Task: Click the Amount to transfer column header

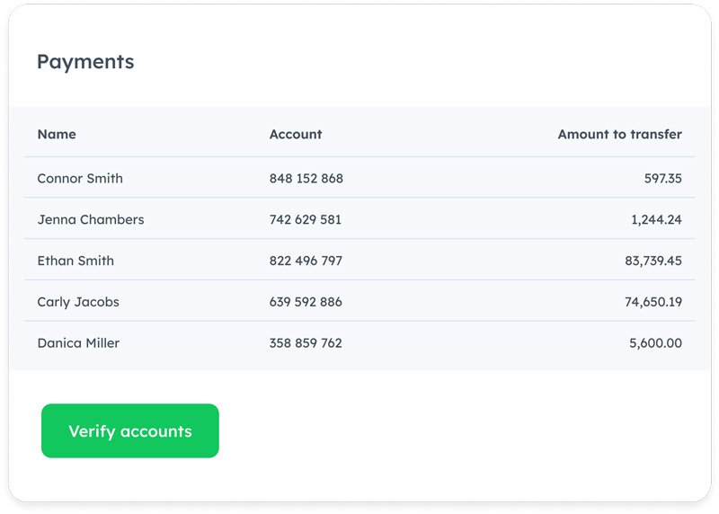Action: (x=619, y=134)
